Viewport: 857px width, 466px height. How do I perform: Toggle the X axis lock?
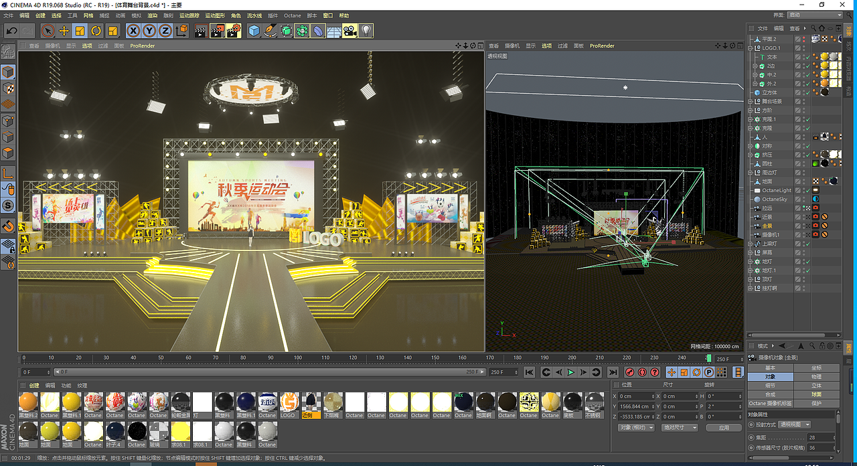pyautogui.click(x=133, y=30)
